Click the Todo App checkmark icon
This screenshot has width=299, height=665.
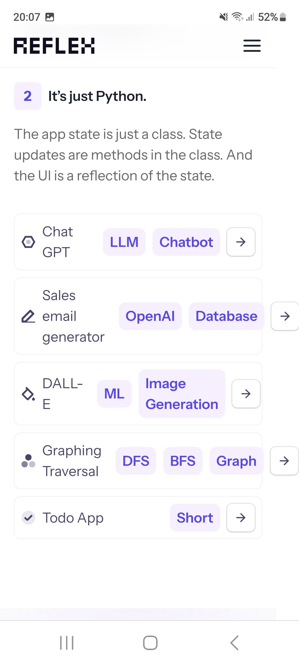tap(28, 518)
